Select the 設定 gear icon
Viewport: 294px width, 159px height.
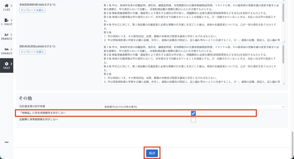[6, 64]
